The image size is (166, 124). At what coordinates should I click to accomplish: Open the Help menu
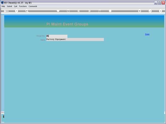3,6
